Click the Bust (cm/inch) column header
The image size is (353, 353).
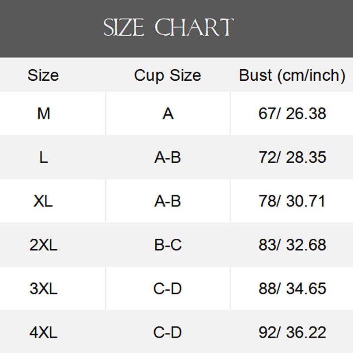coord(292,75)
